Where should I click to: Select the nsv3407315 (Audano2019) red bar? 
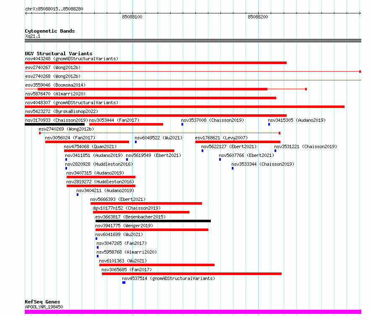pyautogui.click(x=101, y=177)
